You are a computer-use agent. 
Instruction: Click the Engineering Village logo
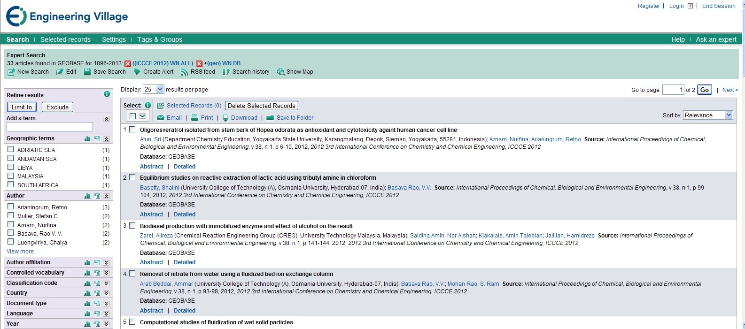67,16
